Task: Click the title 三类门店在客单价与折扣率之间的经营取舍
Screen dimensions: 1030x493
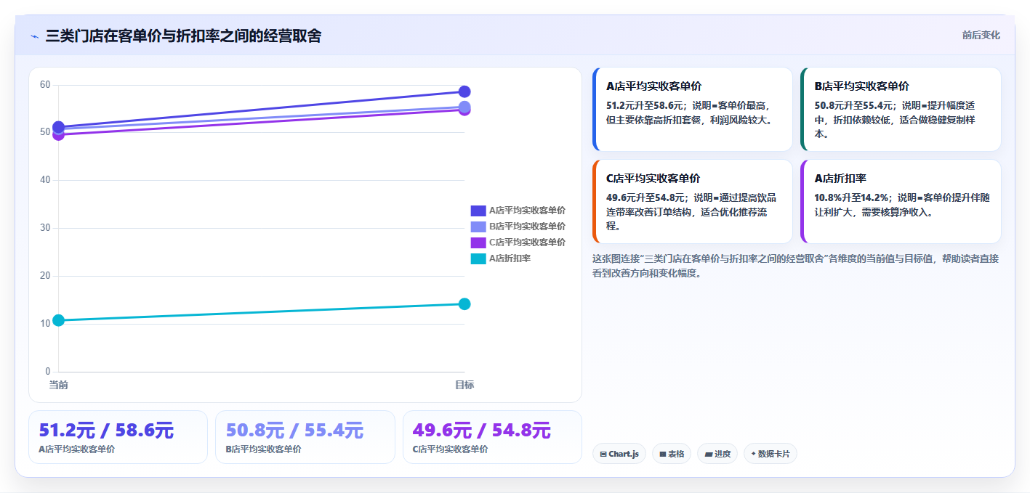Action: click(183, 36)
